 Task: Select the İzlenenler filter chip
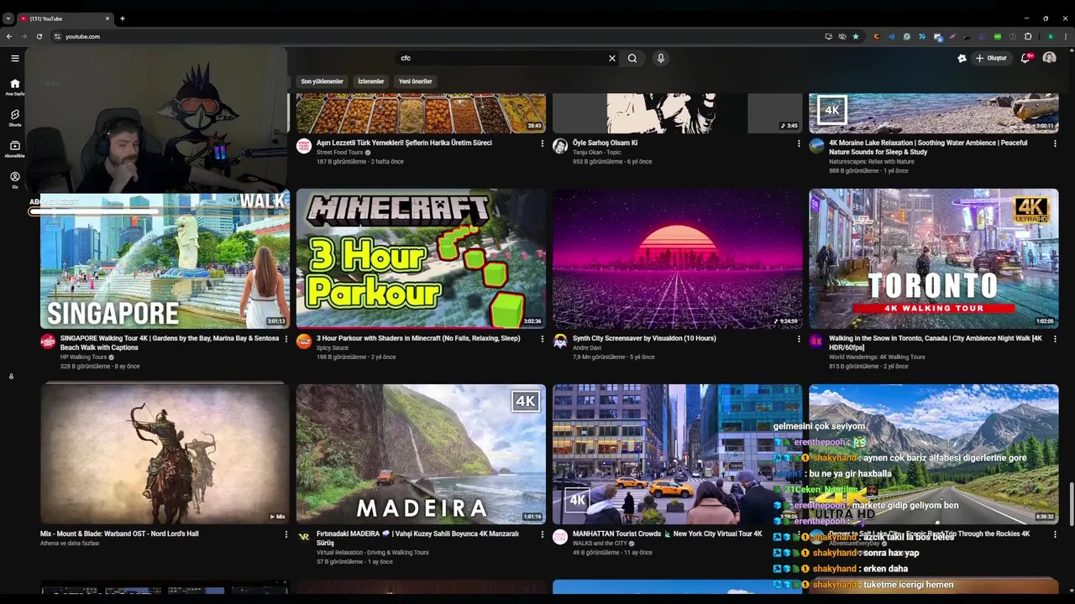coord(370,81)
